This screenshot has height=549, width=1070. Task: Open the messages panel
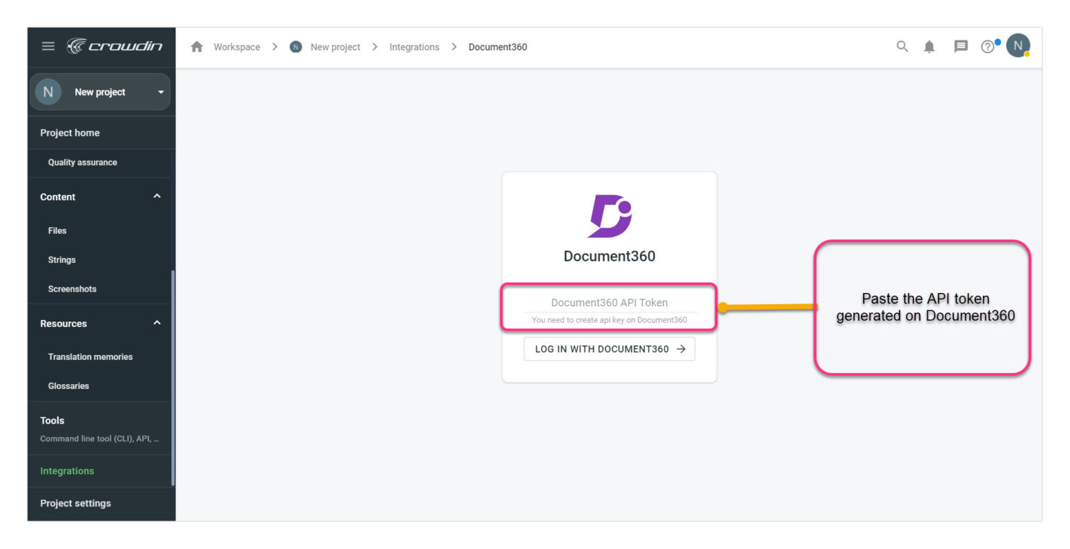pos(961,47)
